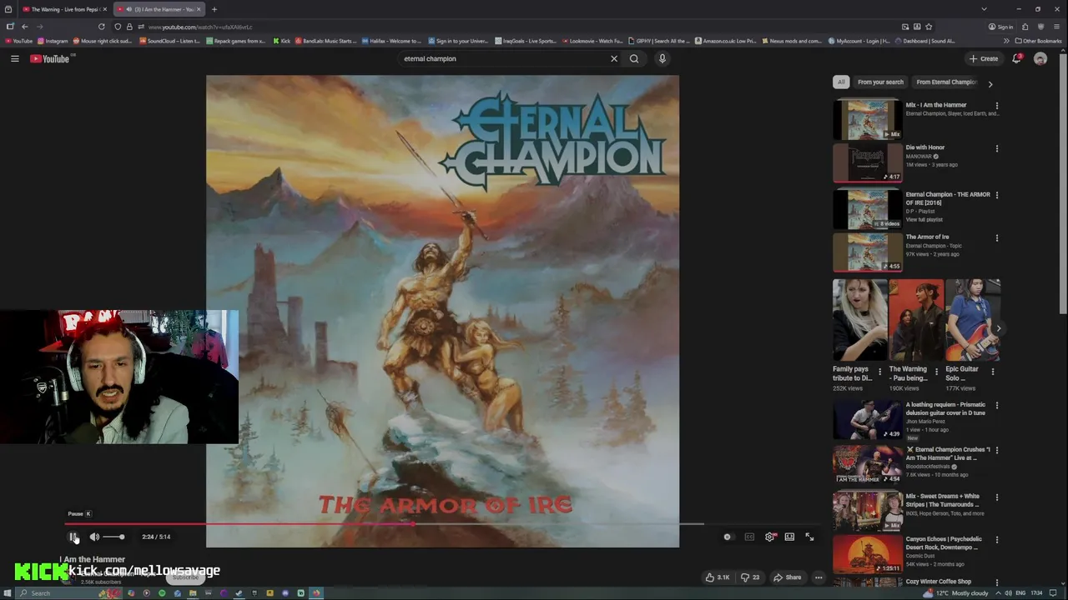Open the Instagram bookmark
Viewport: 1068px width, 600px height.
tap(53, 41)
